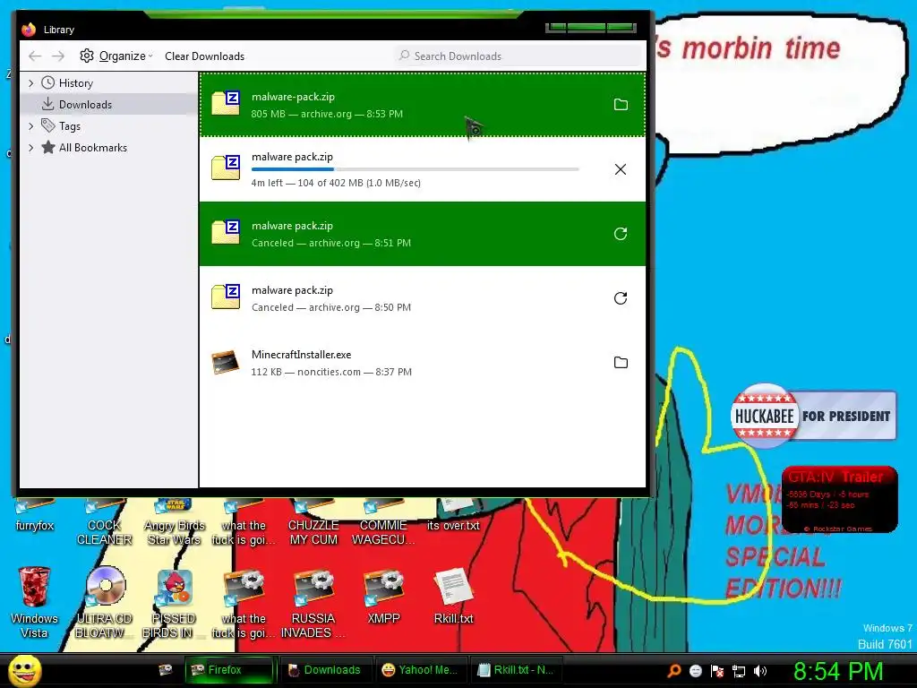Click the quick launch icon left of Firefox
This screenshot has width=917, height=688.
point(166,670)
